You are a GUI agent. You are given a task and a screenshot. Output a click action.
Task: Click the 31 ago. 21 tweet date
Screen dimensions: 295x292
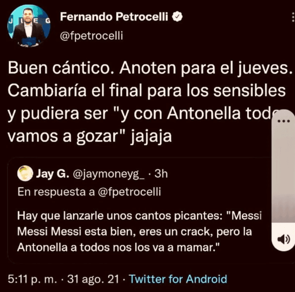click(x=92, y=279)
